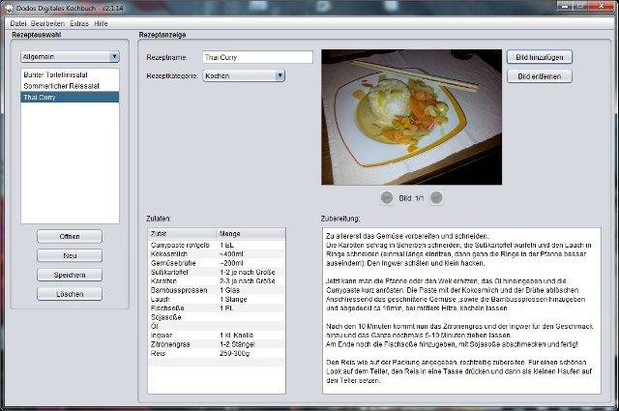619x411 pixels.
Task: Click Bild entfernen button
Action: pos(540,76)
